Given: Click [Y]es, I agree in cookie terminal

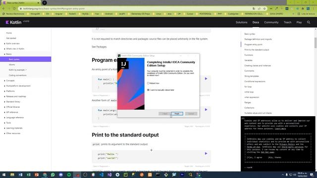Looking at the screenshot, I should click(x=254, y=157).
